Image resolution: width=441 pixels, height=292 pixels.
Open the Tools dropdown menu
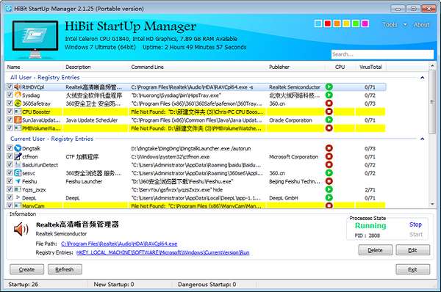pyautogui.click(x=394, y=25)
